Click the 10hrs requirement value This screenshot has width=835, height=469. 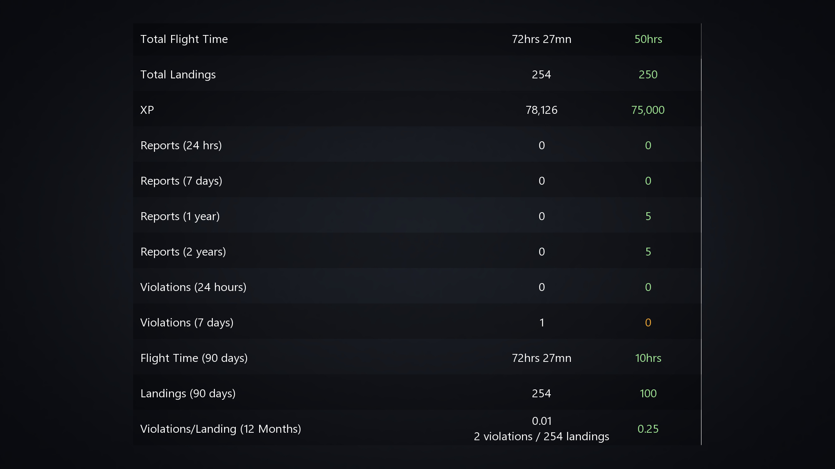648,358
